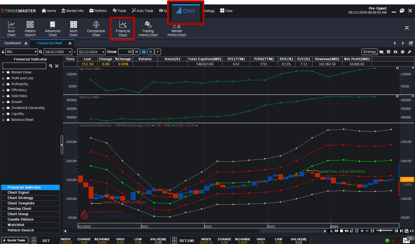Adjust the chart zoom slider
Viewport: 415px width, 244px height.
pyautogui.click(x=381, y=231)
